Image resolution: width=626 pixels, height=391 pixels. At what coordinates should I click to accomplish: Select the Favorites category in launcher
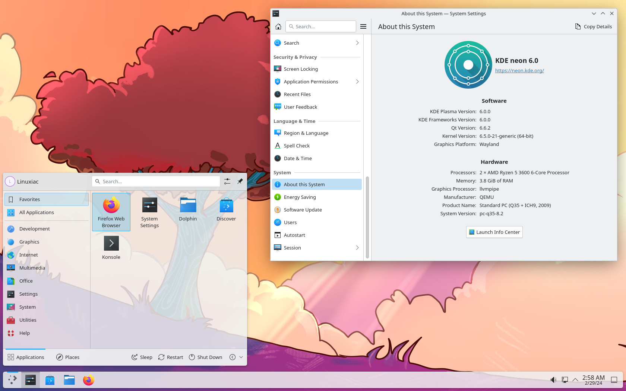tap(47, 199)
